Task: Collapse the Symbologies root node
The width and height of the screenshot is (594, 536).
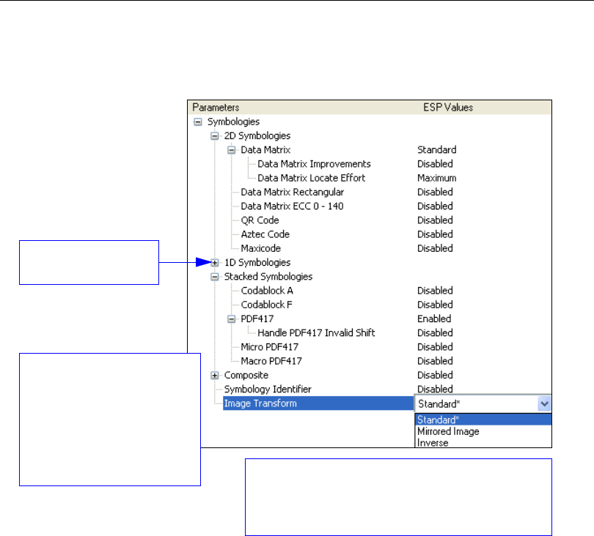Action: pos(198,122)
